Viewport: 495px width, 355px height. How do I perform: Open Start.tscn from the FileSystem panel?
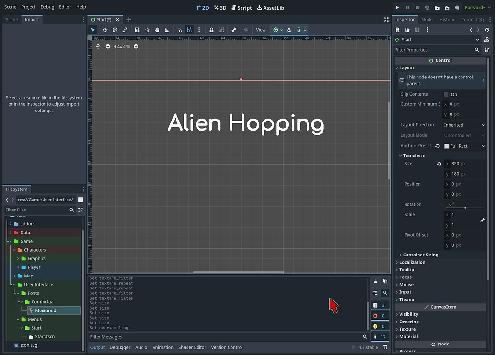click(44, 336)
